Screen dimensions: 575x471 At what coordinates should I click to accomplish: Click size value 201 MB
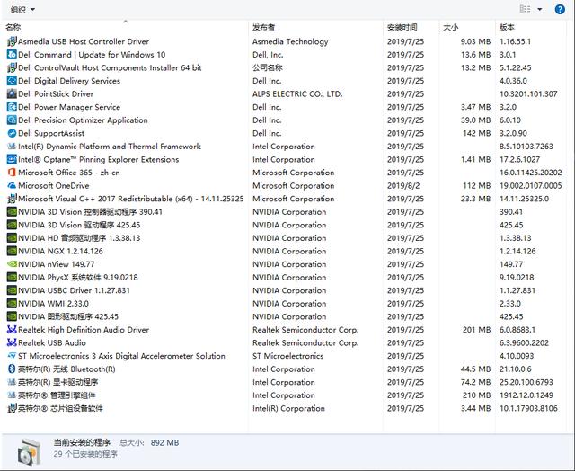point(477,330)
